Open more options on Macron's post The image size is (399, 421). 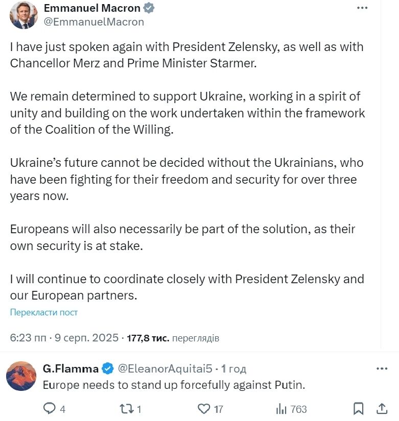362,9
